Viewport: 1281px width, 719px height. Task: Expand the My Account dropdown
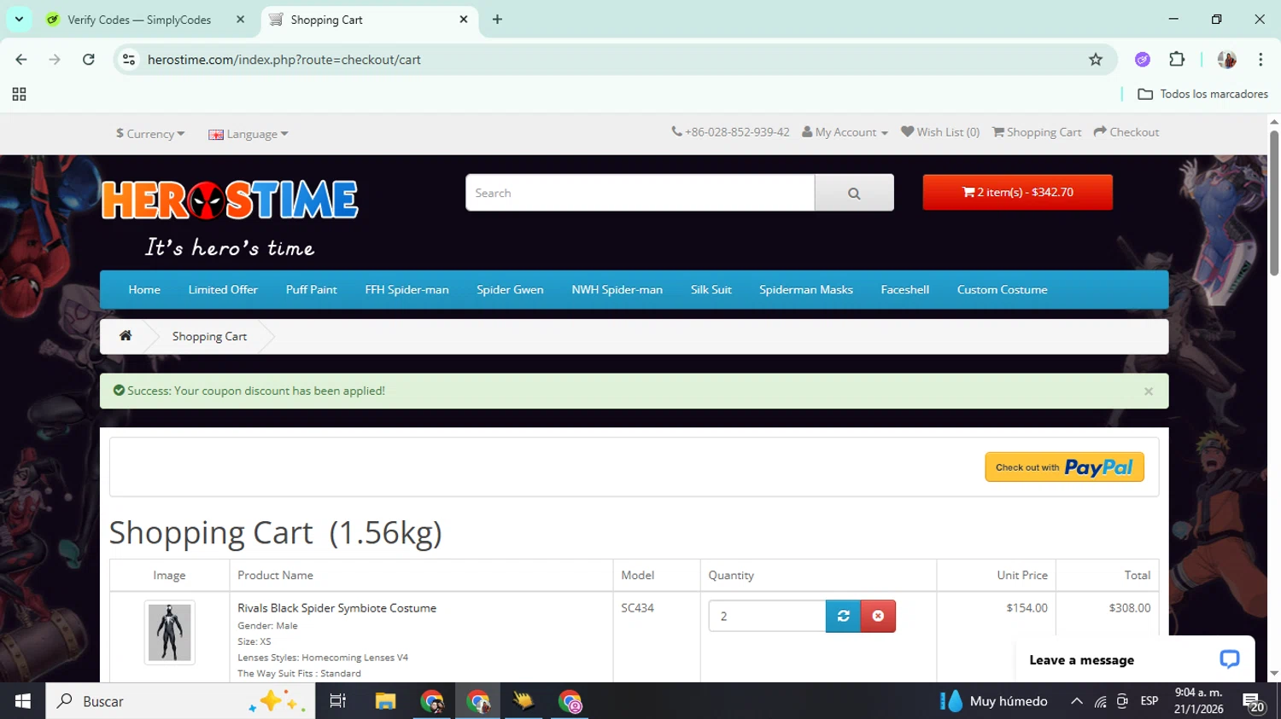[845, 132]
